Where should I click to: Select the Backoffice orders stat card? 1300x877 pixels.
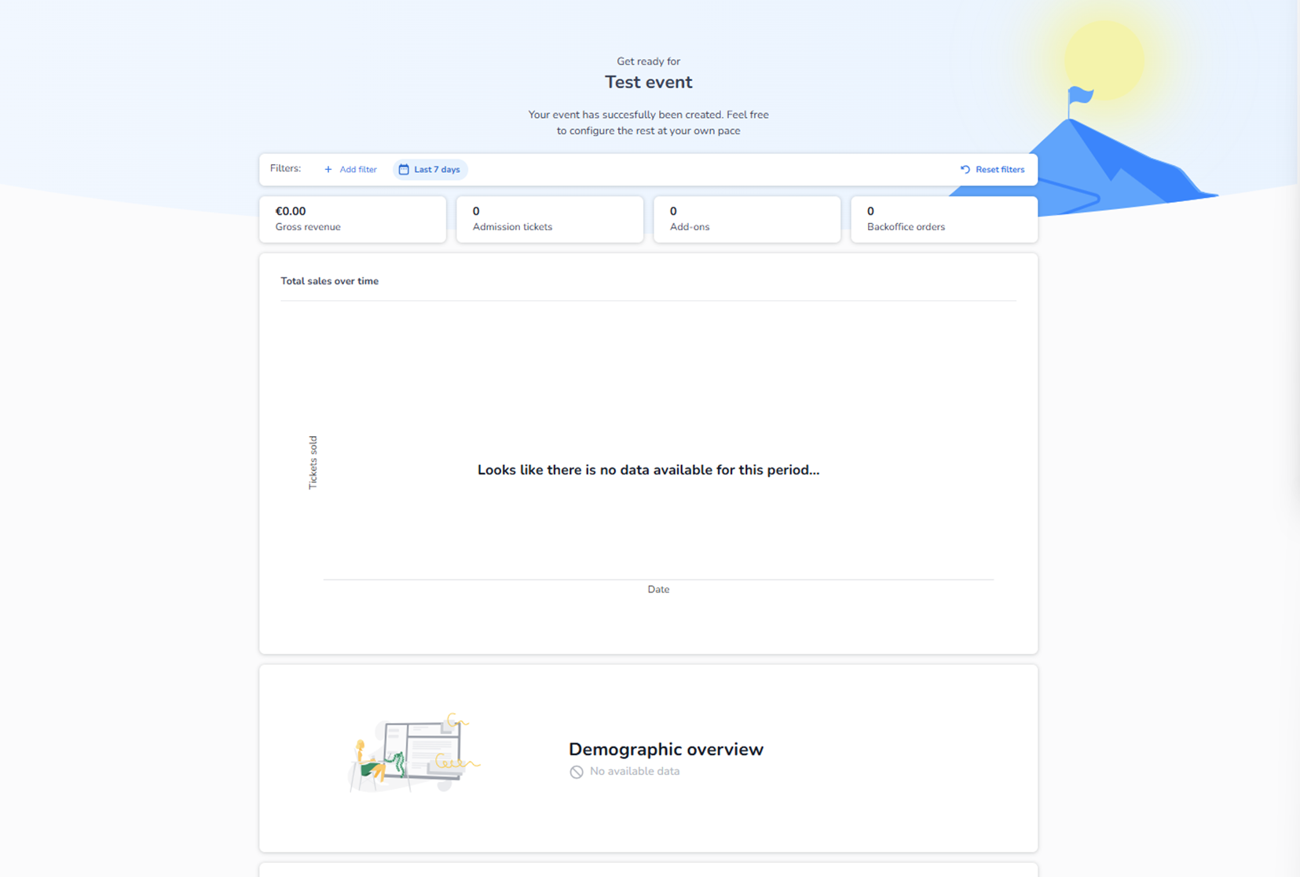click(944, 219)
